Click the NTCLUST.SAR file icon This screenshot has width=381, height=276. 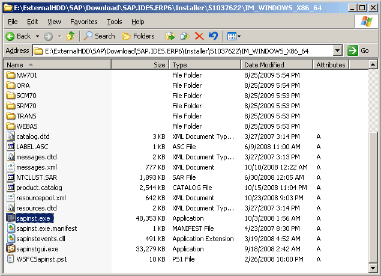(10, 177)
